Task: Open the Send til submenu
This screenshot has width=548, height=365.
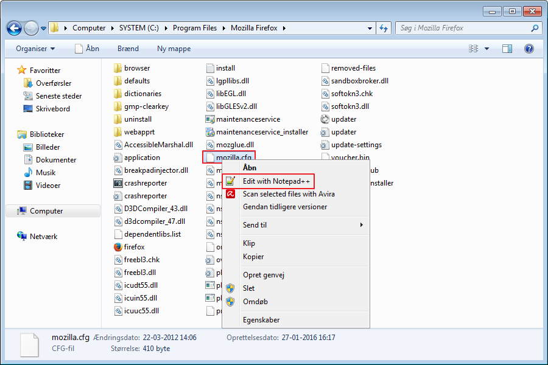Action: (x=296, y=225)
